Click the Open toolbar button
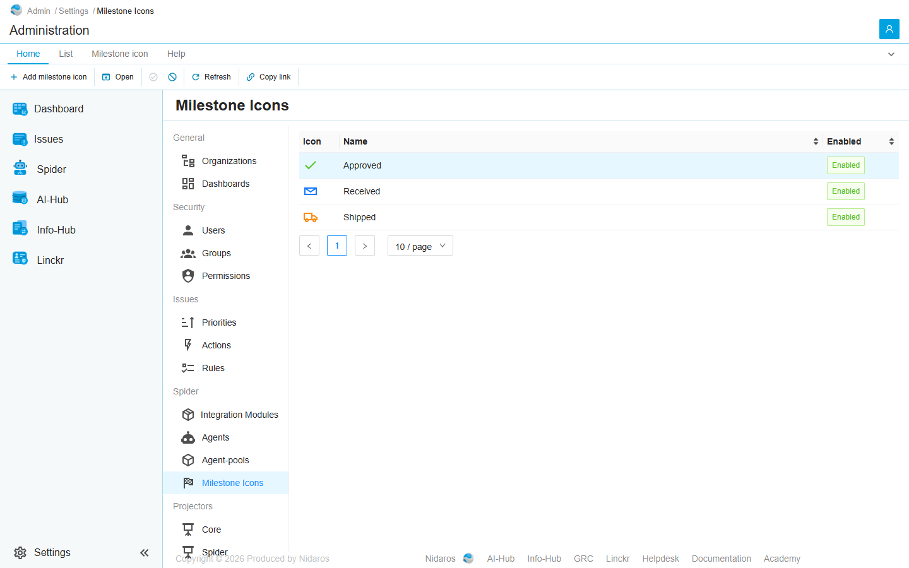This screenshot has width=909, height=568. click(118, 77)
